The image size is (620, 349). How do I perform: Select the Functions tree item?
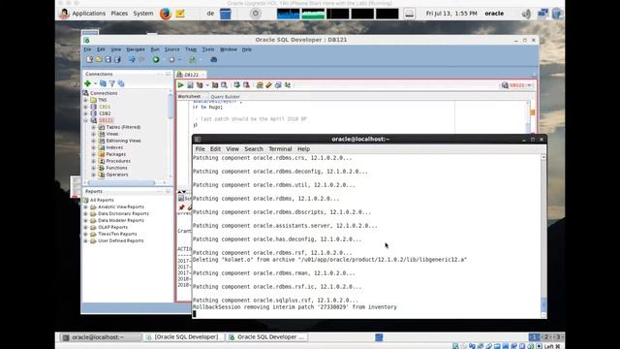[x=116, y=168]
